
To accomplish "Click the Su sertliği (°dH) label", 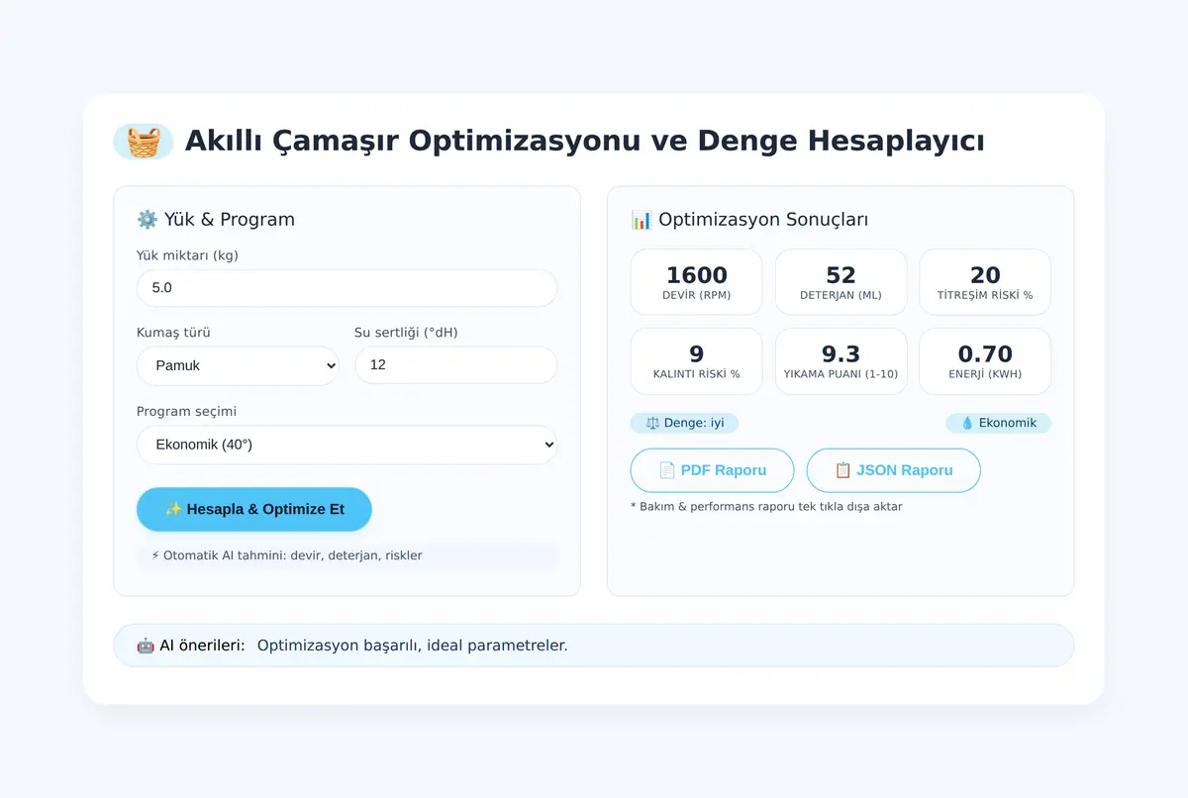I will [x=406, y=333].
